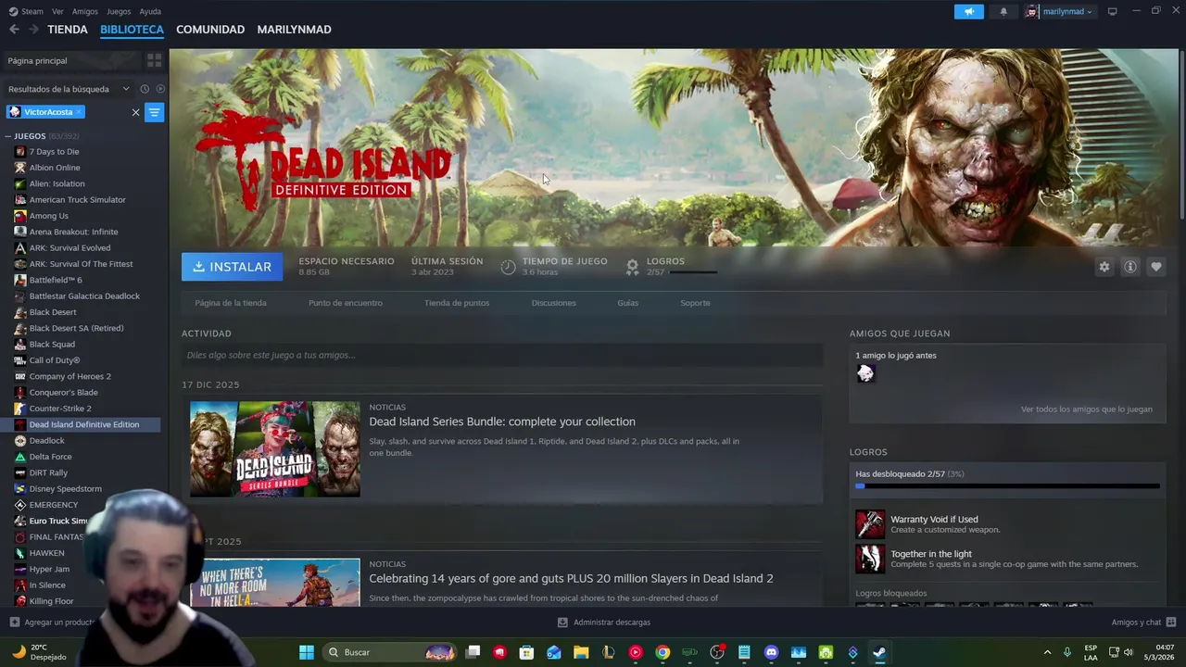Image resolution: width=1186 pixels, height=667 pixels.
Task: Open Página de la tienda tab
Action: click(x=231, y=303)
